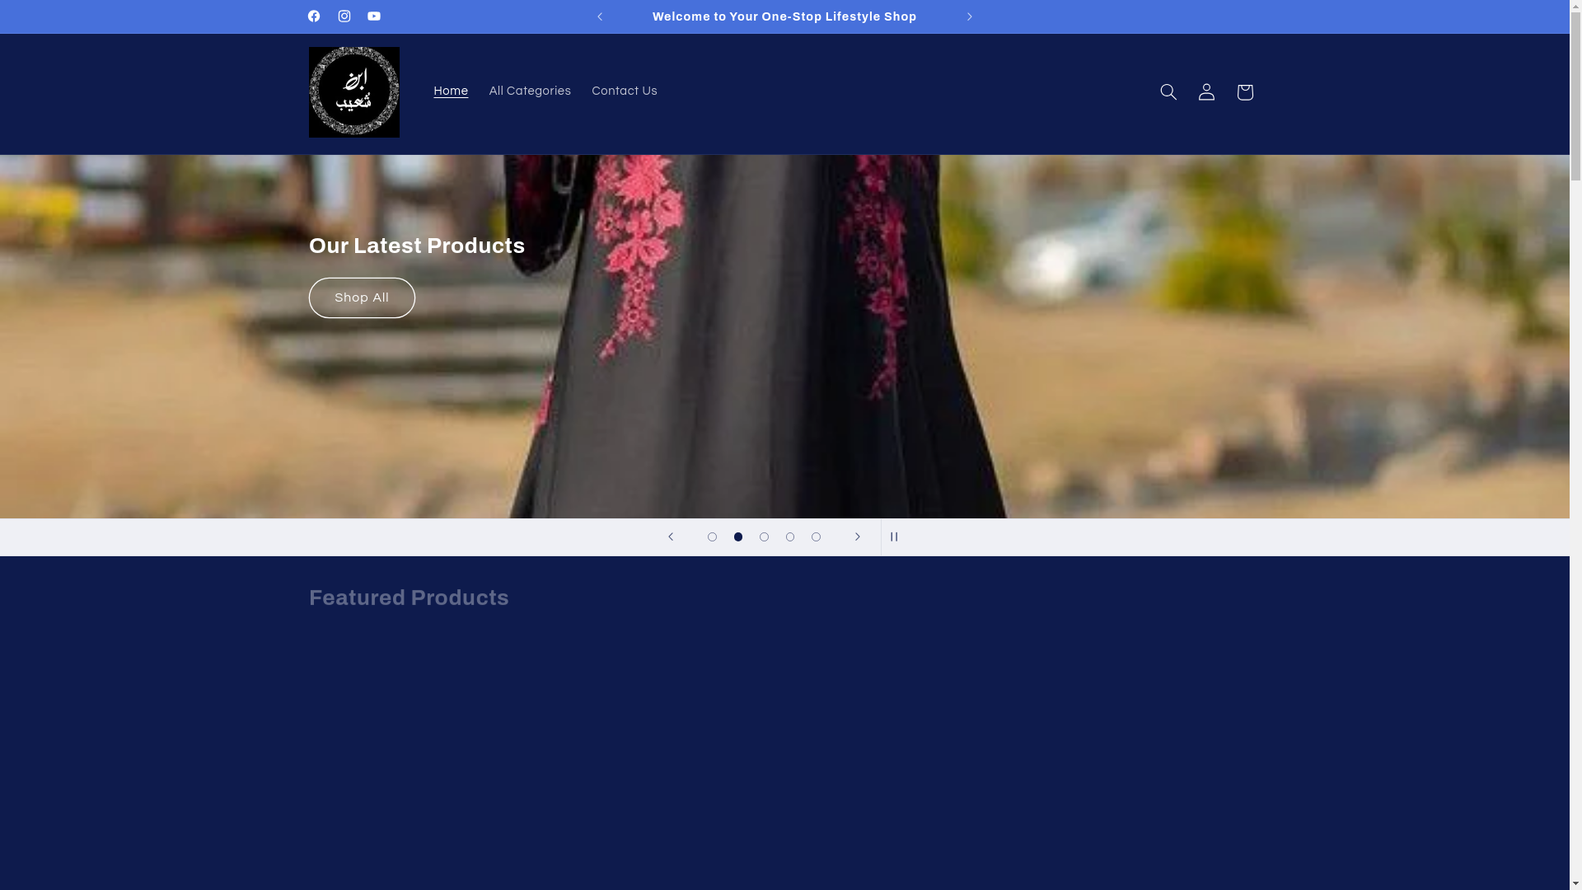The image size is (1582, 890).
Task: Select slideshow dot for slide 3
Action: click(764, 537)
